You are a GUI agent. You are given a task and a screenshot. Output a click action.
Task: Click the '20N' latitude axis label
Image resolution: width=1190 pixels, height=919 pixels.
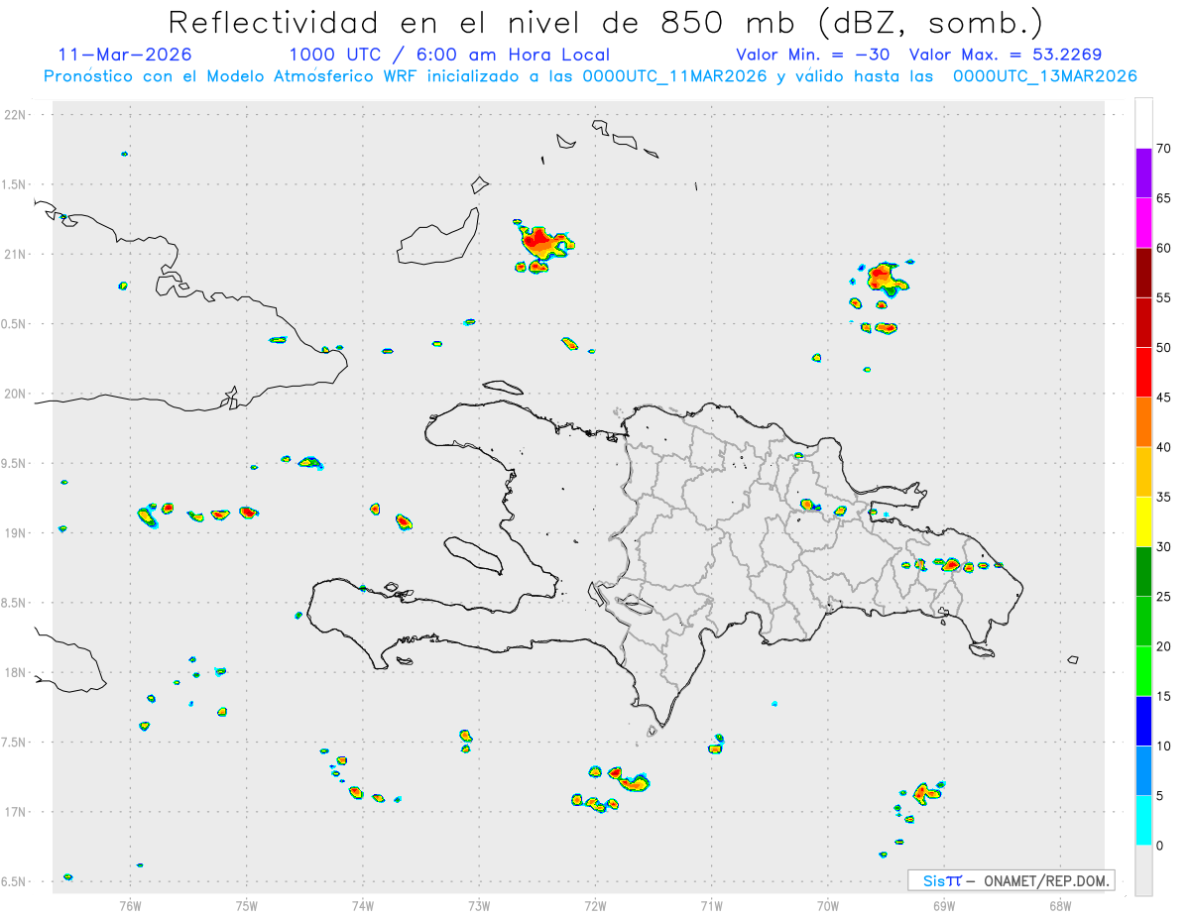coord(17,394)
